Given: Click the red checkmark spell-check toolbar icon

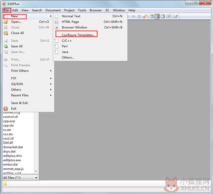Looking at the screenshot, I should 144,17.
